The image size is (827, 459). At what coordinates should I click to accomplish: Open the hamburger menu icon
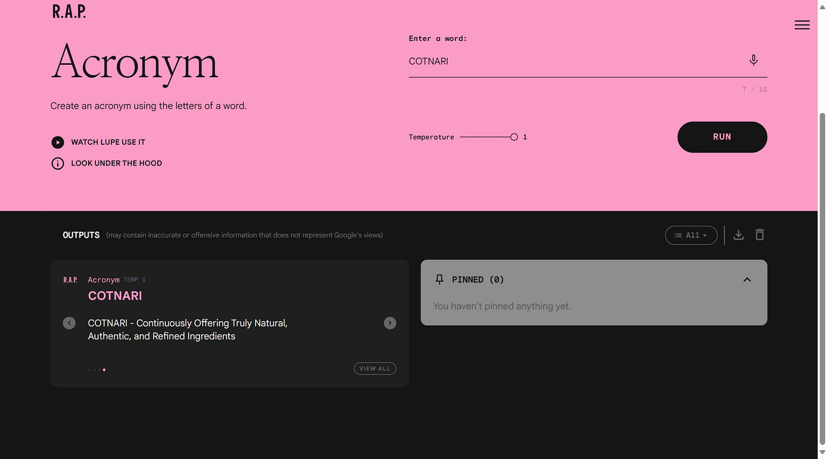click(x=802, y=25)
